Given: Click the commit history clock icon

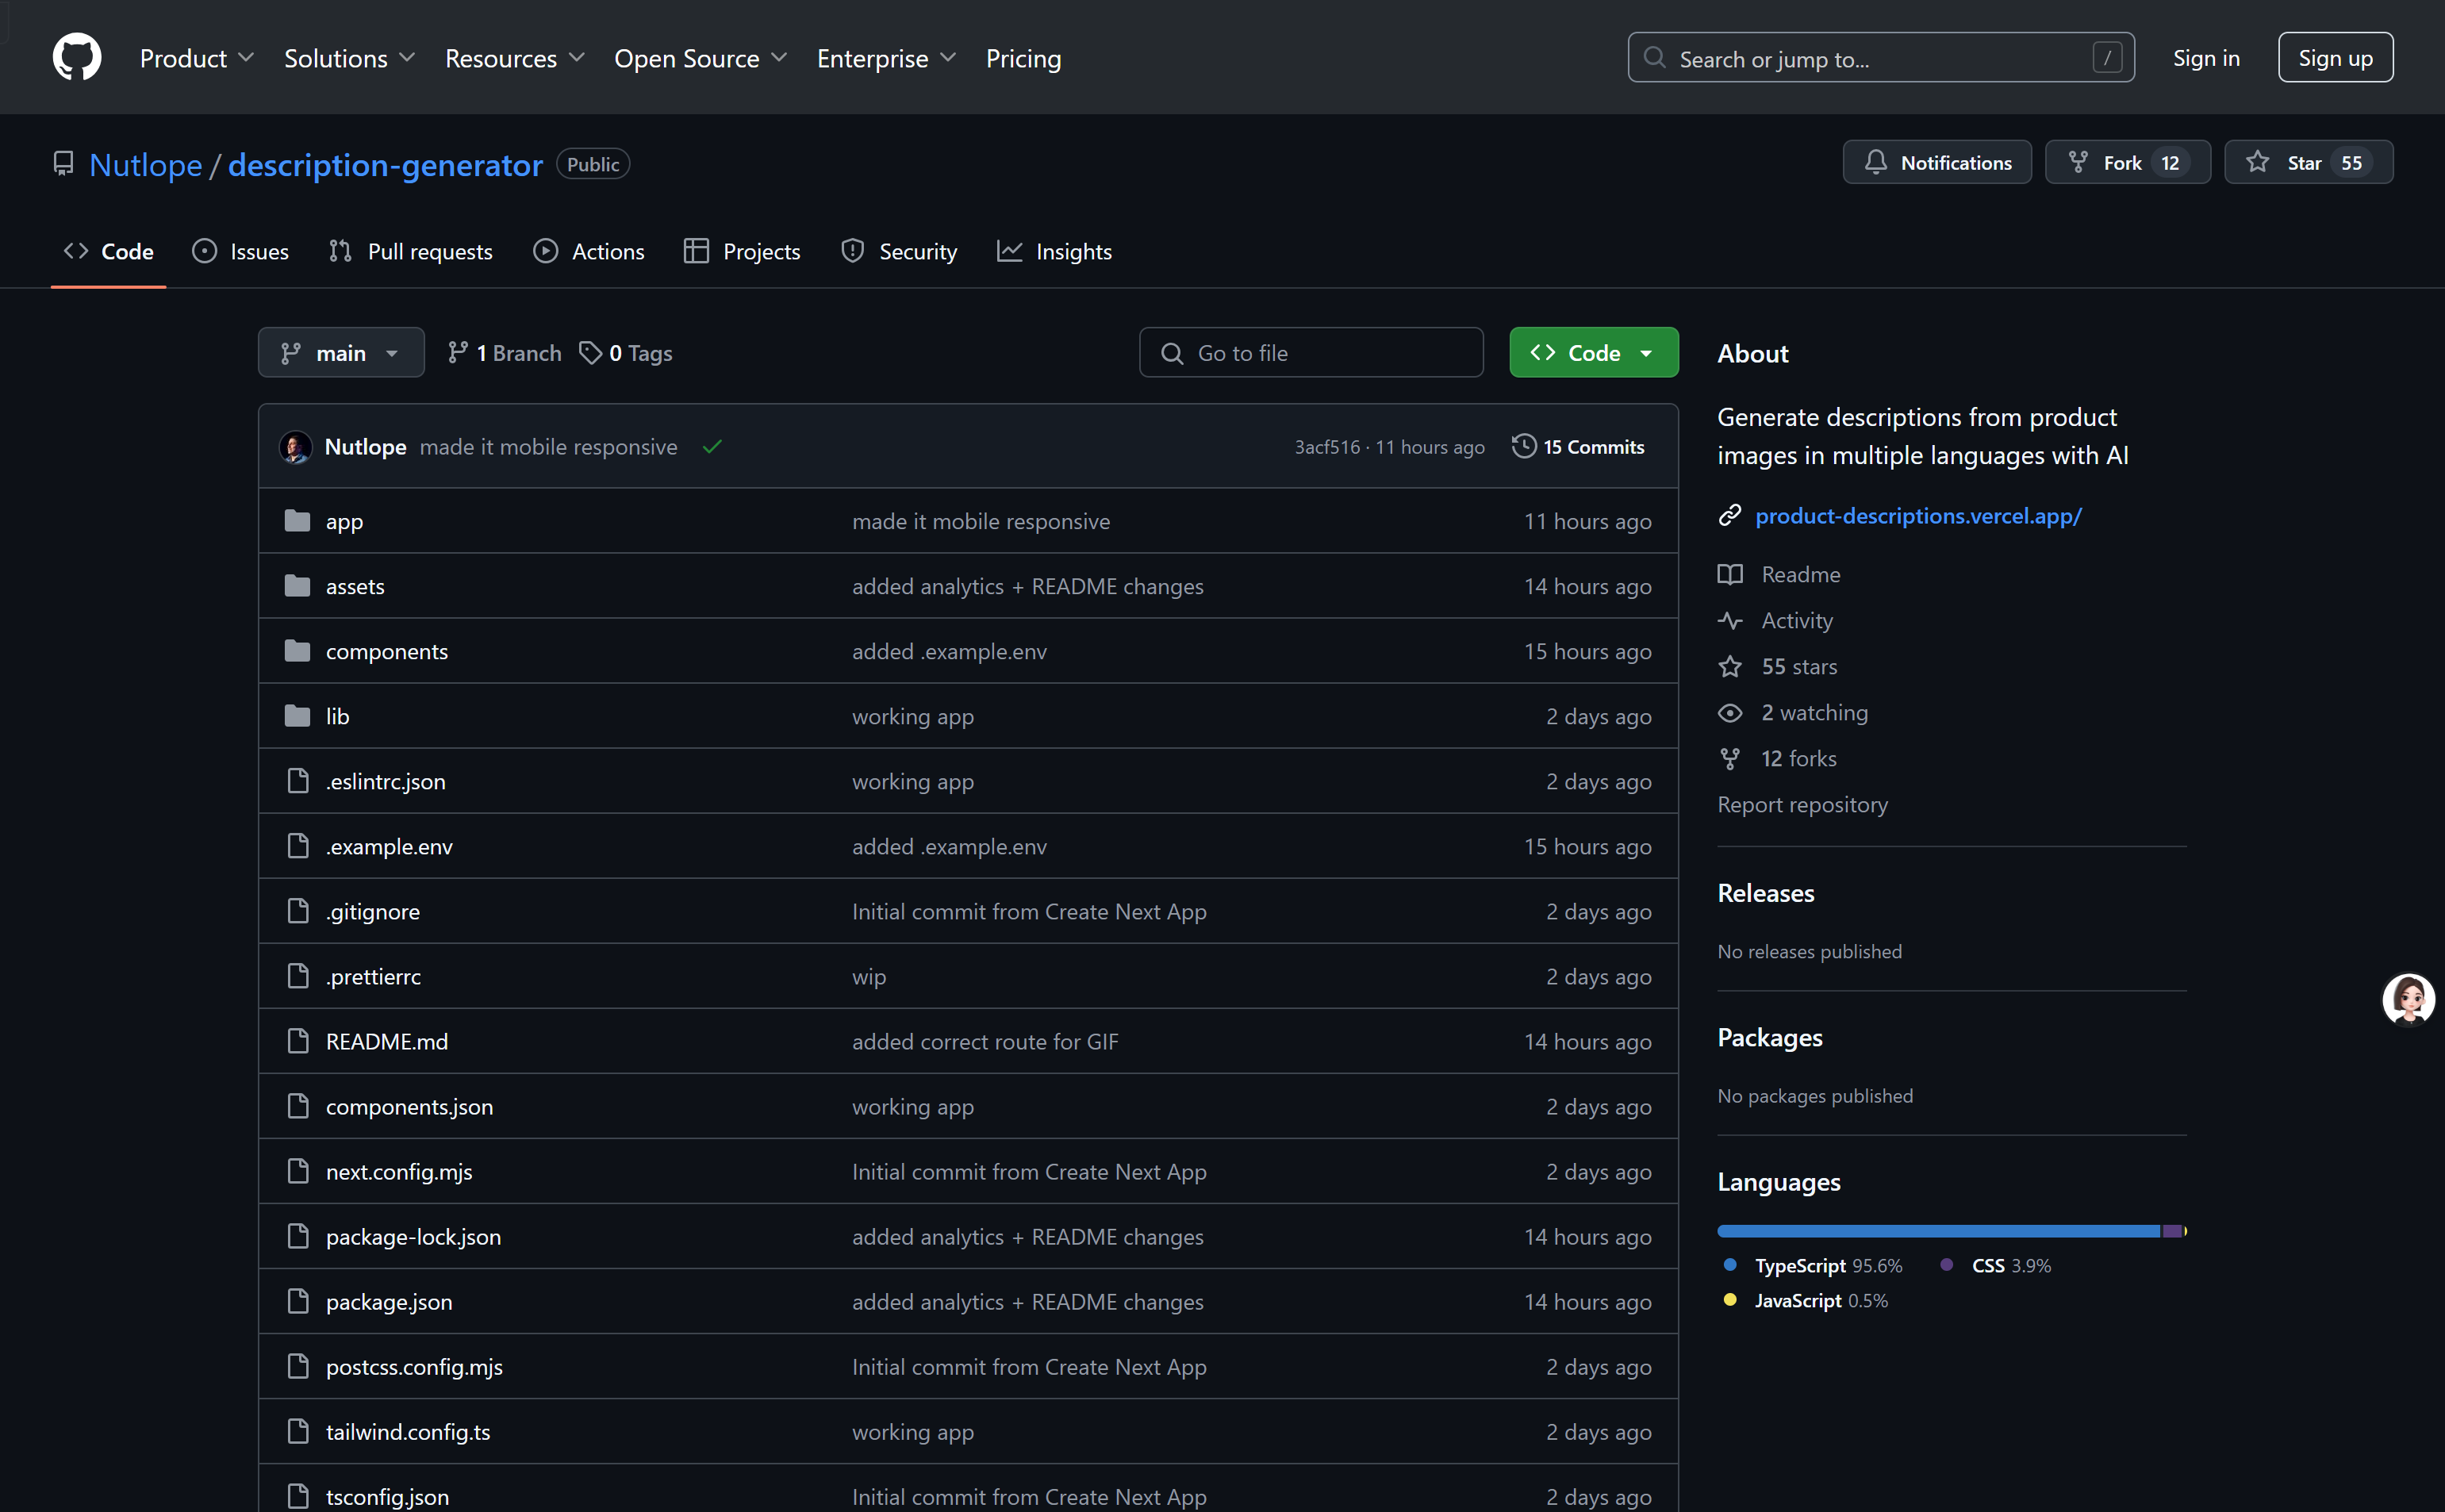Looking at the screenshot, I should (1523, 446).
